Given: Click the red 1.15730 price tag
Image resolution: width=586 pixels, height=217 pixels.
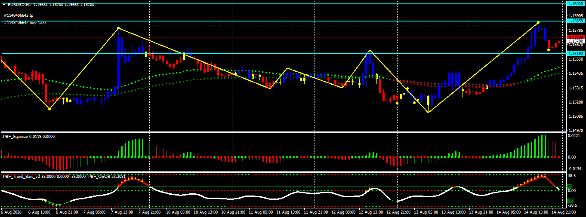Looking at the screenshot, I should point(576,37).
